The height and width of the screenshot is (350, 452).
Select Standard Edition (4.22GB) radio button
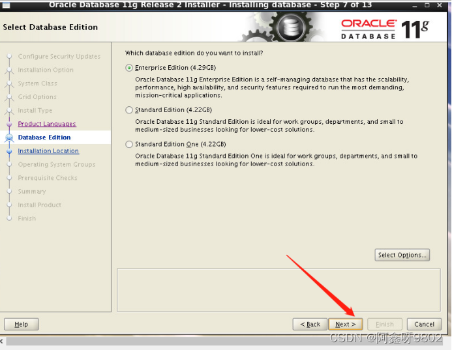click(x=129, y=110)
